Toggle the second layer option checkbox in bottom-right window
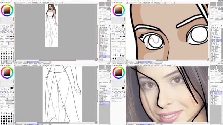 [211, 85]
